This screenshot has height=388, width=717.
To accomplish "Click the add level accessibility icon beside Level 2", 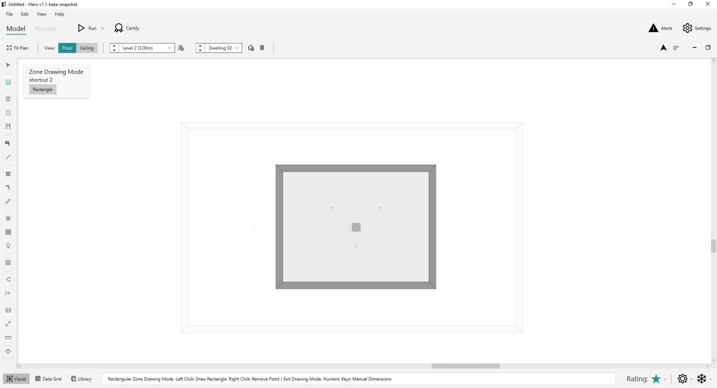I will pos(181,48).
